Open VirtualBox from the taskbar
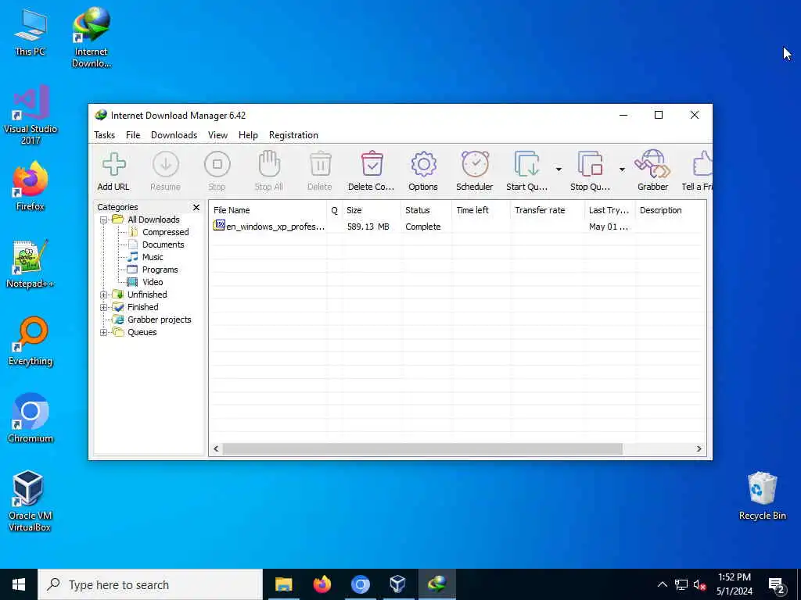The width and height of the screenshot is (801, 600). pos(398,584)
